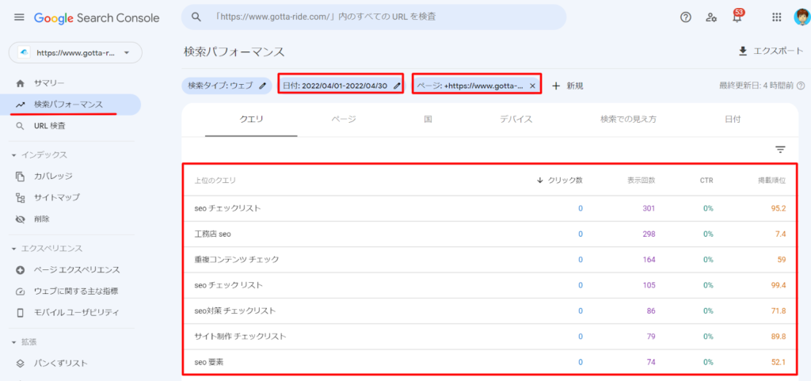Open サイトマップ in the sidebar
Screen dimensions: 811x381
pyautogui.click(x=56, y=197)
